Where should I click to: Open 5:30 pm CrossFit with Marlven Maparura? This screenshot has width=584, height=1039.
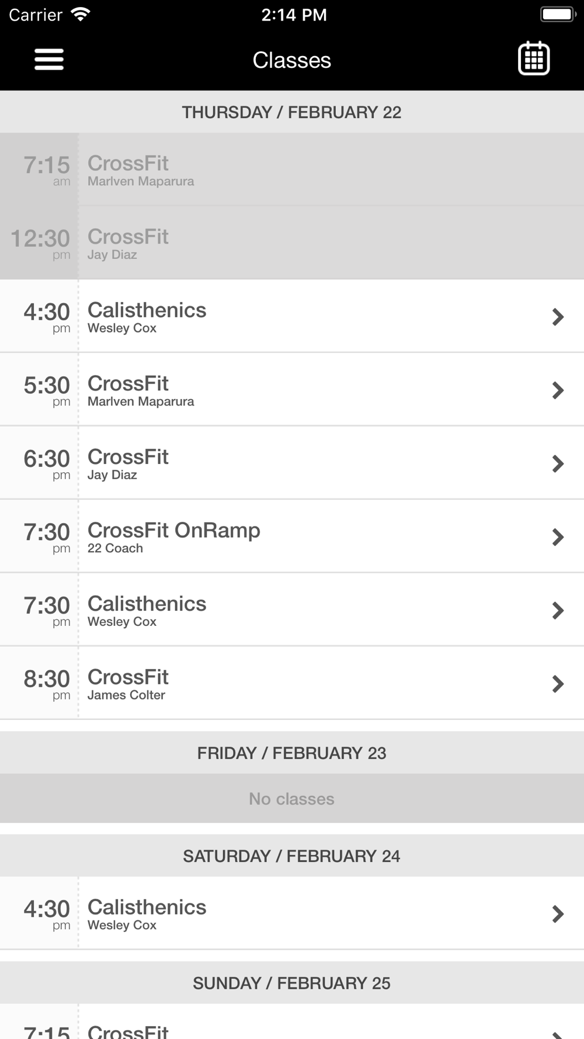(x=292, y=390)
